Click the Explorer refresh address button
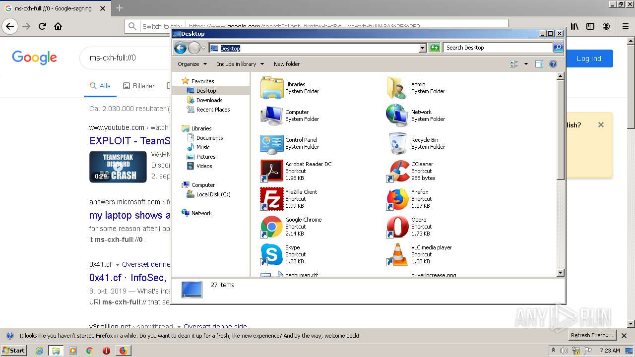Screen dimensions: 635x357 pyautogui.click(x=435, y=48)
